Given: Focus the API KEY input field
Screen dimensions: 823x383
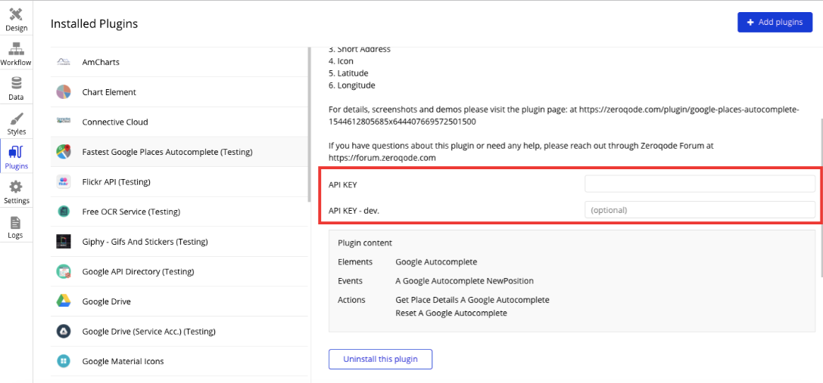Looking at the screenshot, I should click(x=700, y=184).
